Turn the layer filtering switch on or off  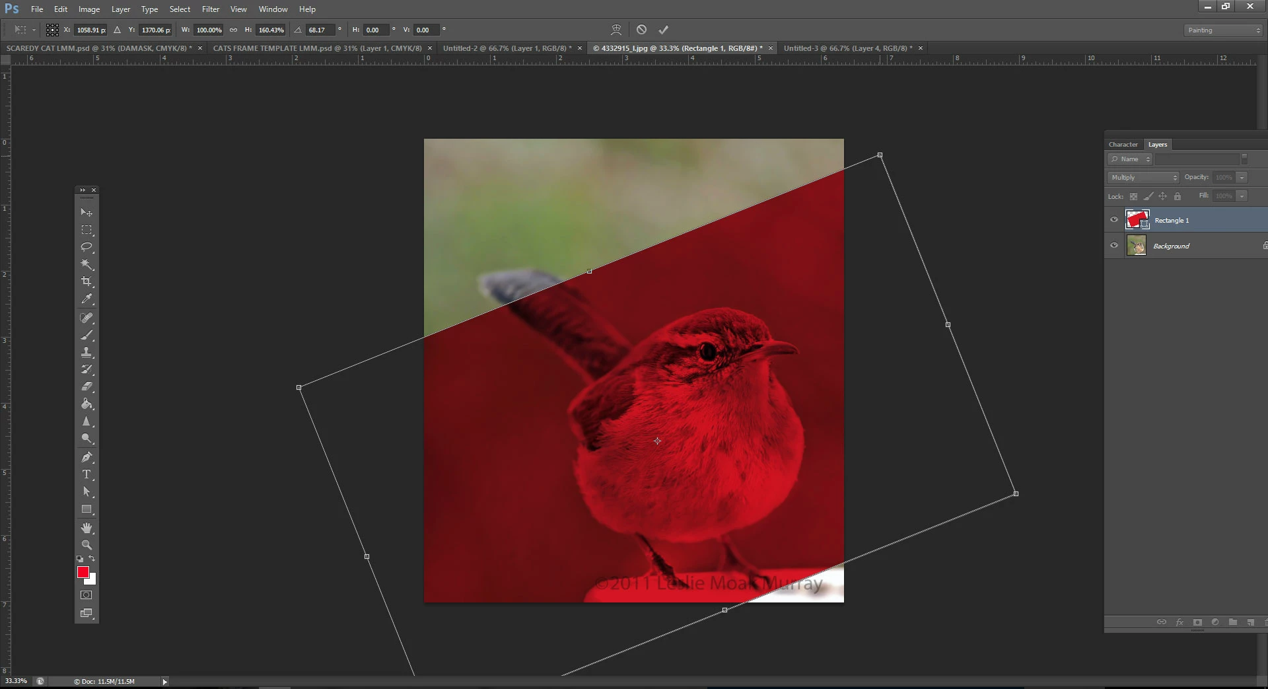(1244, 159)
